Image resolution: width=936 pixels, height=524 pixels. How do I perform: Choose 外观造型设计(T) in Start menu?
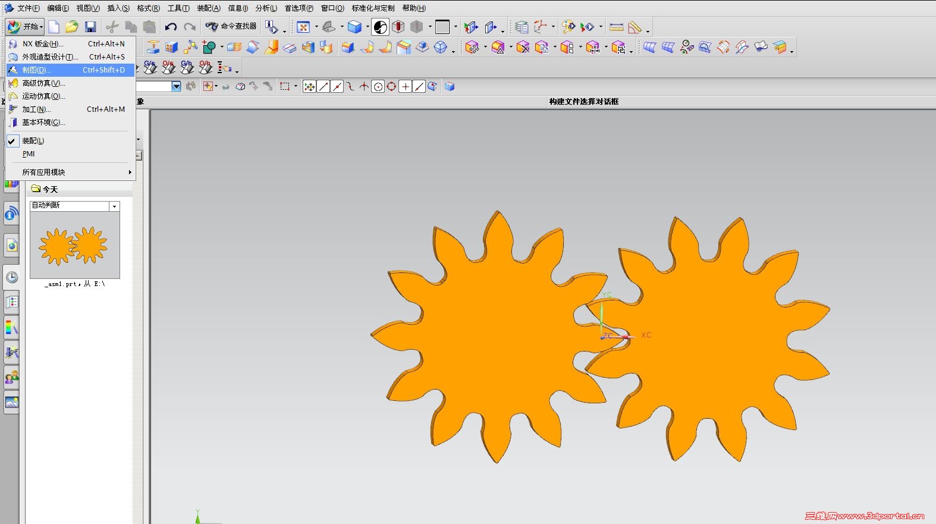[71, 57]
